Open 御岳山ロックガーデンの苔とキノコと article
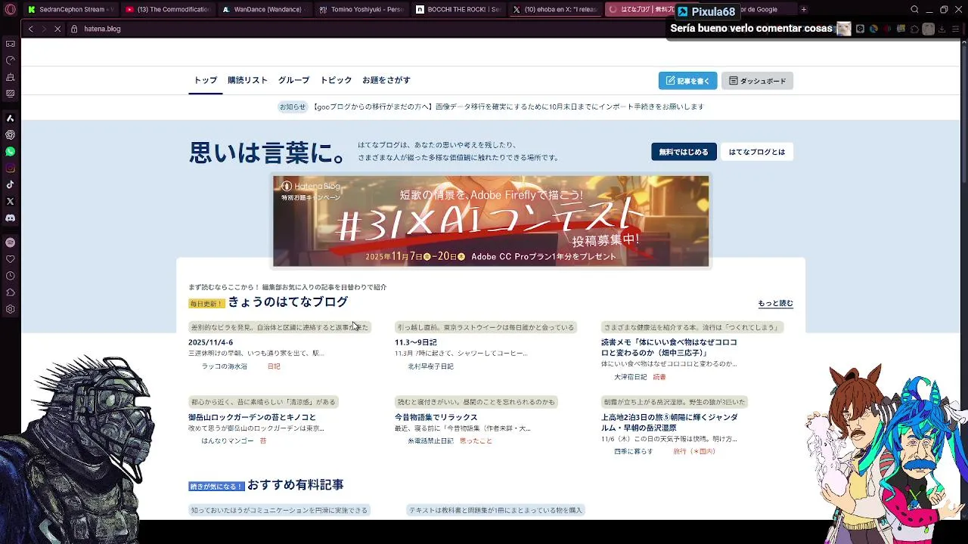 [252, 417]
